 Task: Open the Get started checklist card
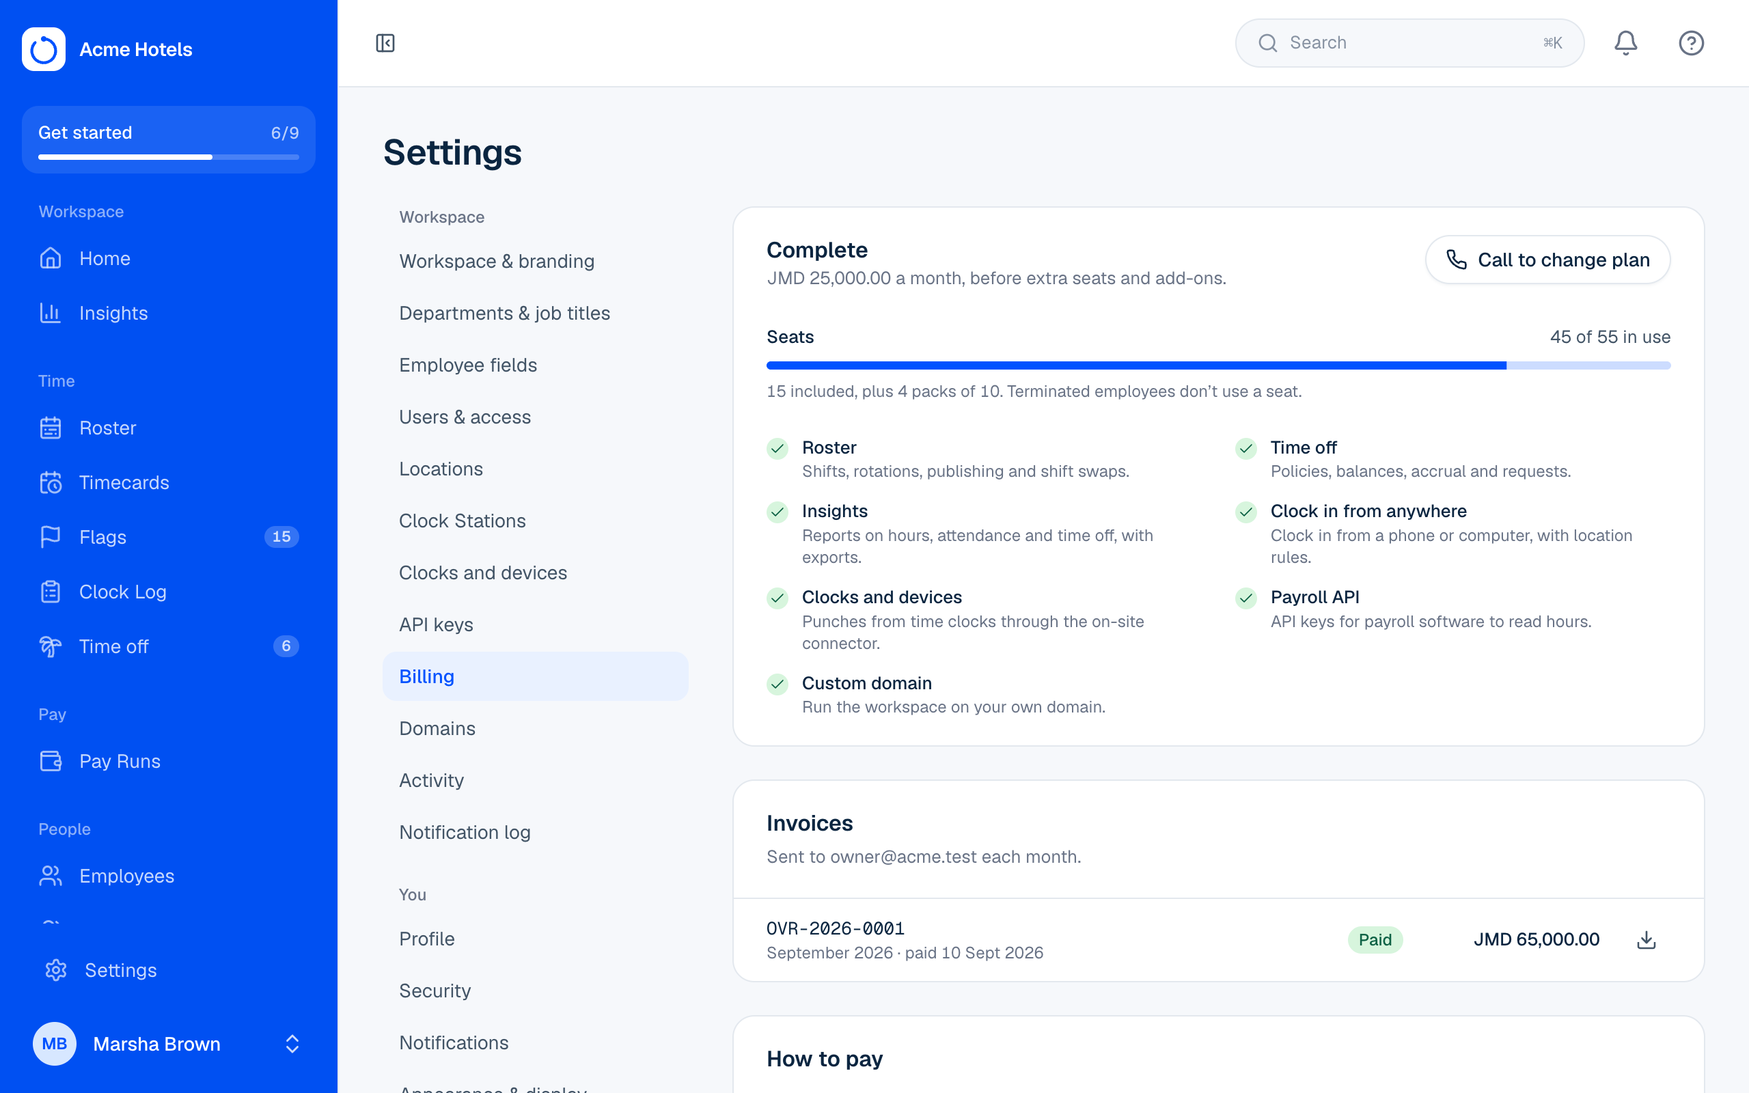168,139
